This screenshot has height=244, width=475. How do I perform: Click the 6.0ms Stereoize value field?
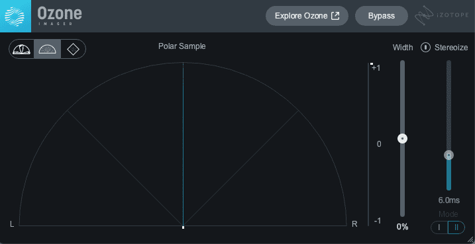coord(449,200)
